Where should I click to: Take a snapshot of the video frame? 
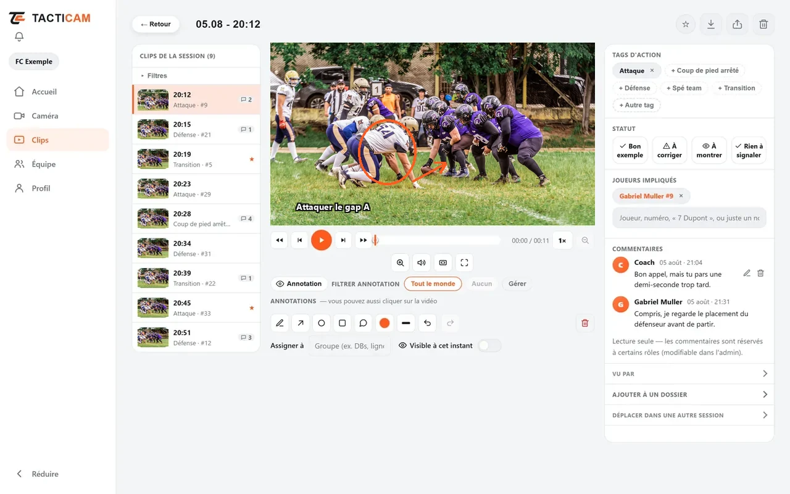point(443,262)
